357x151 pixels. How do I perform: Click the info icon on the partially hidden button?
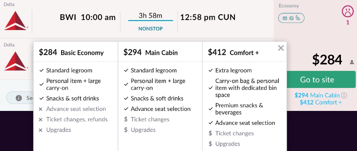coord(19,98)
